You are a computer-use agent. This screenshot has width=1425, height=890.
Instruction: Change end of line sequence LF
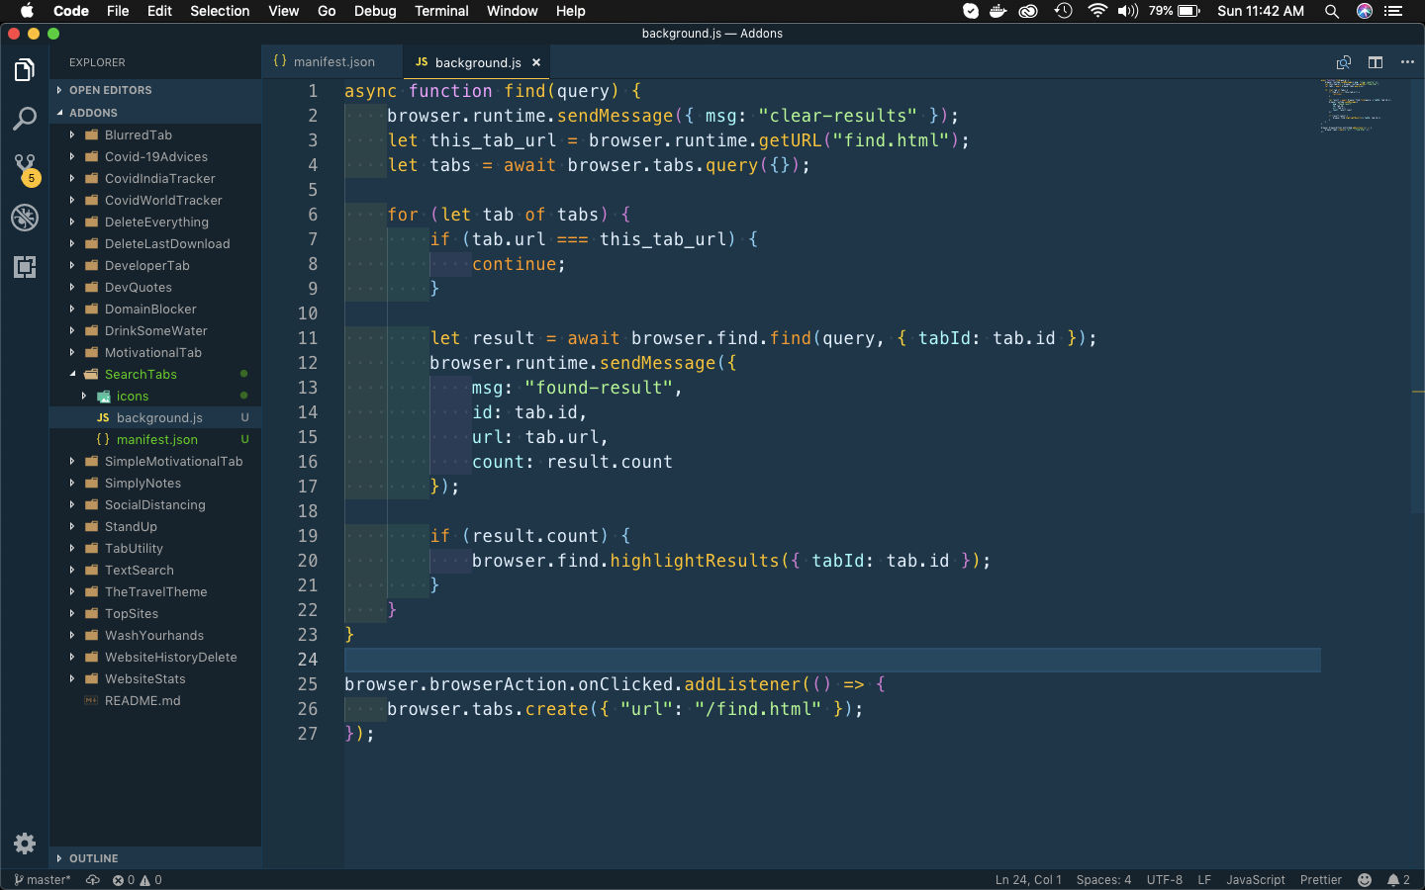[x=1204, y=880]
